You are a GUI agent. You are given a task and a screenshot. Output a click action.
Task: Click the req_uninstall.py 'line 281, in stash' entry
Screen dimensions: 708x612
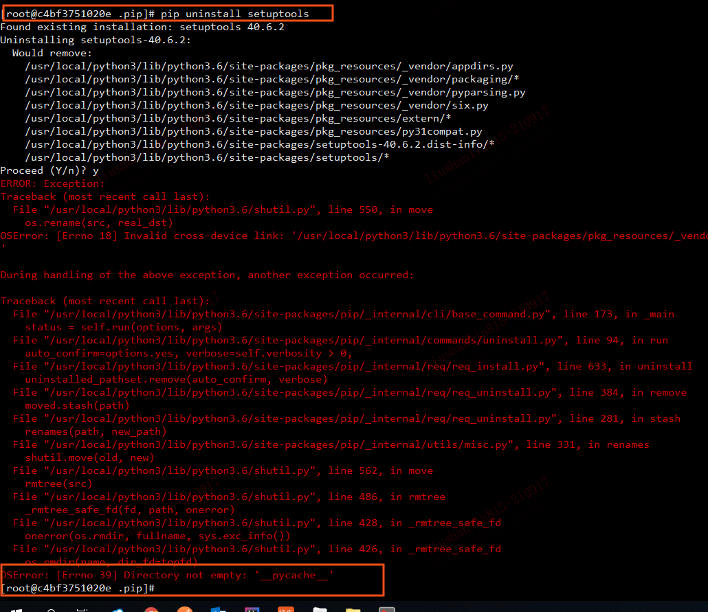coord(346,419)
